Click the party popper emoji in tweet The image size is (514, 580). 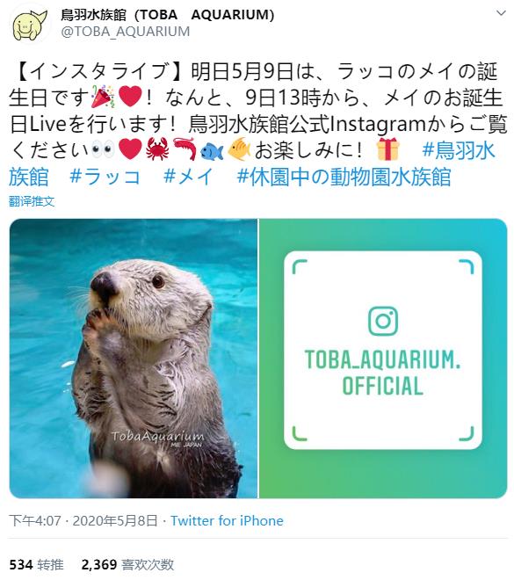103,96
